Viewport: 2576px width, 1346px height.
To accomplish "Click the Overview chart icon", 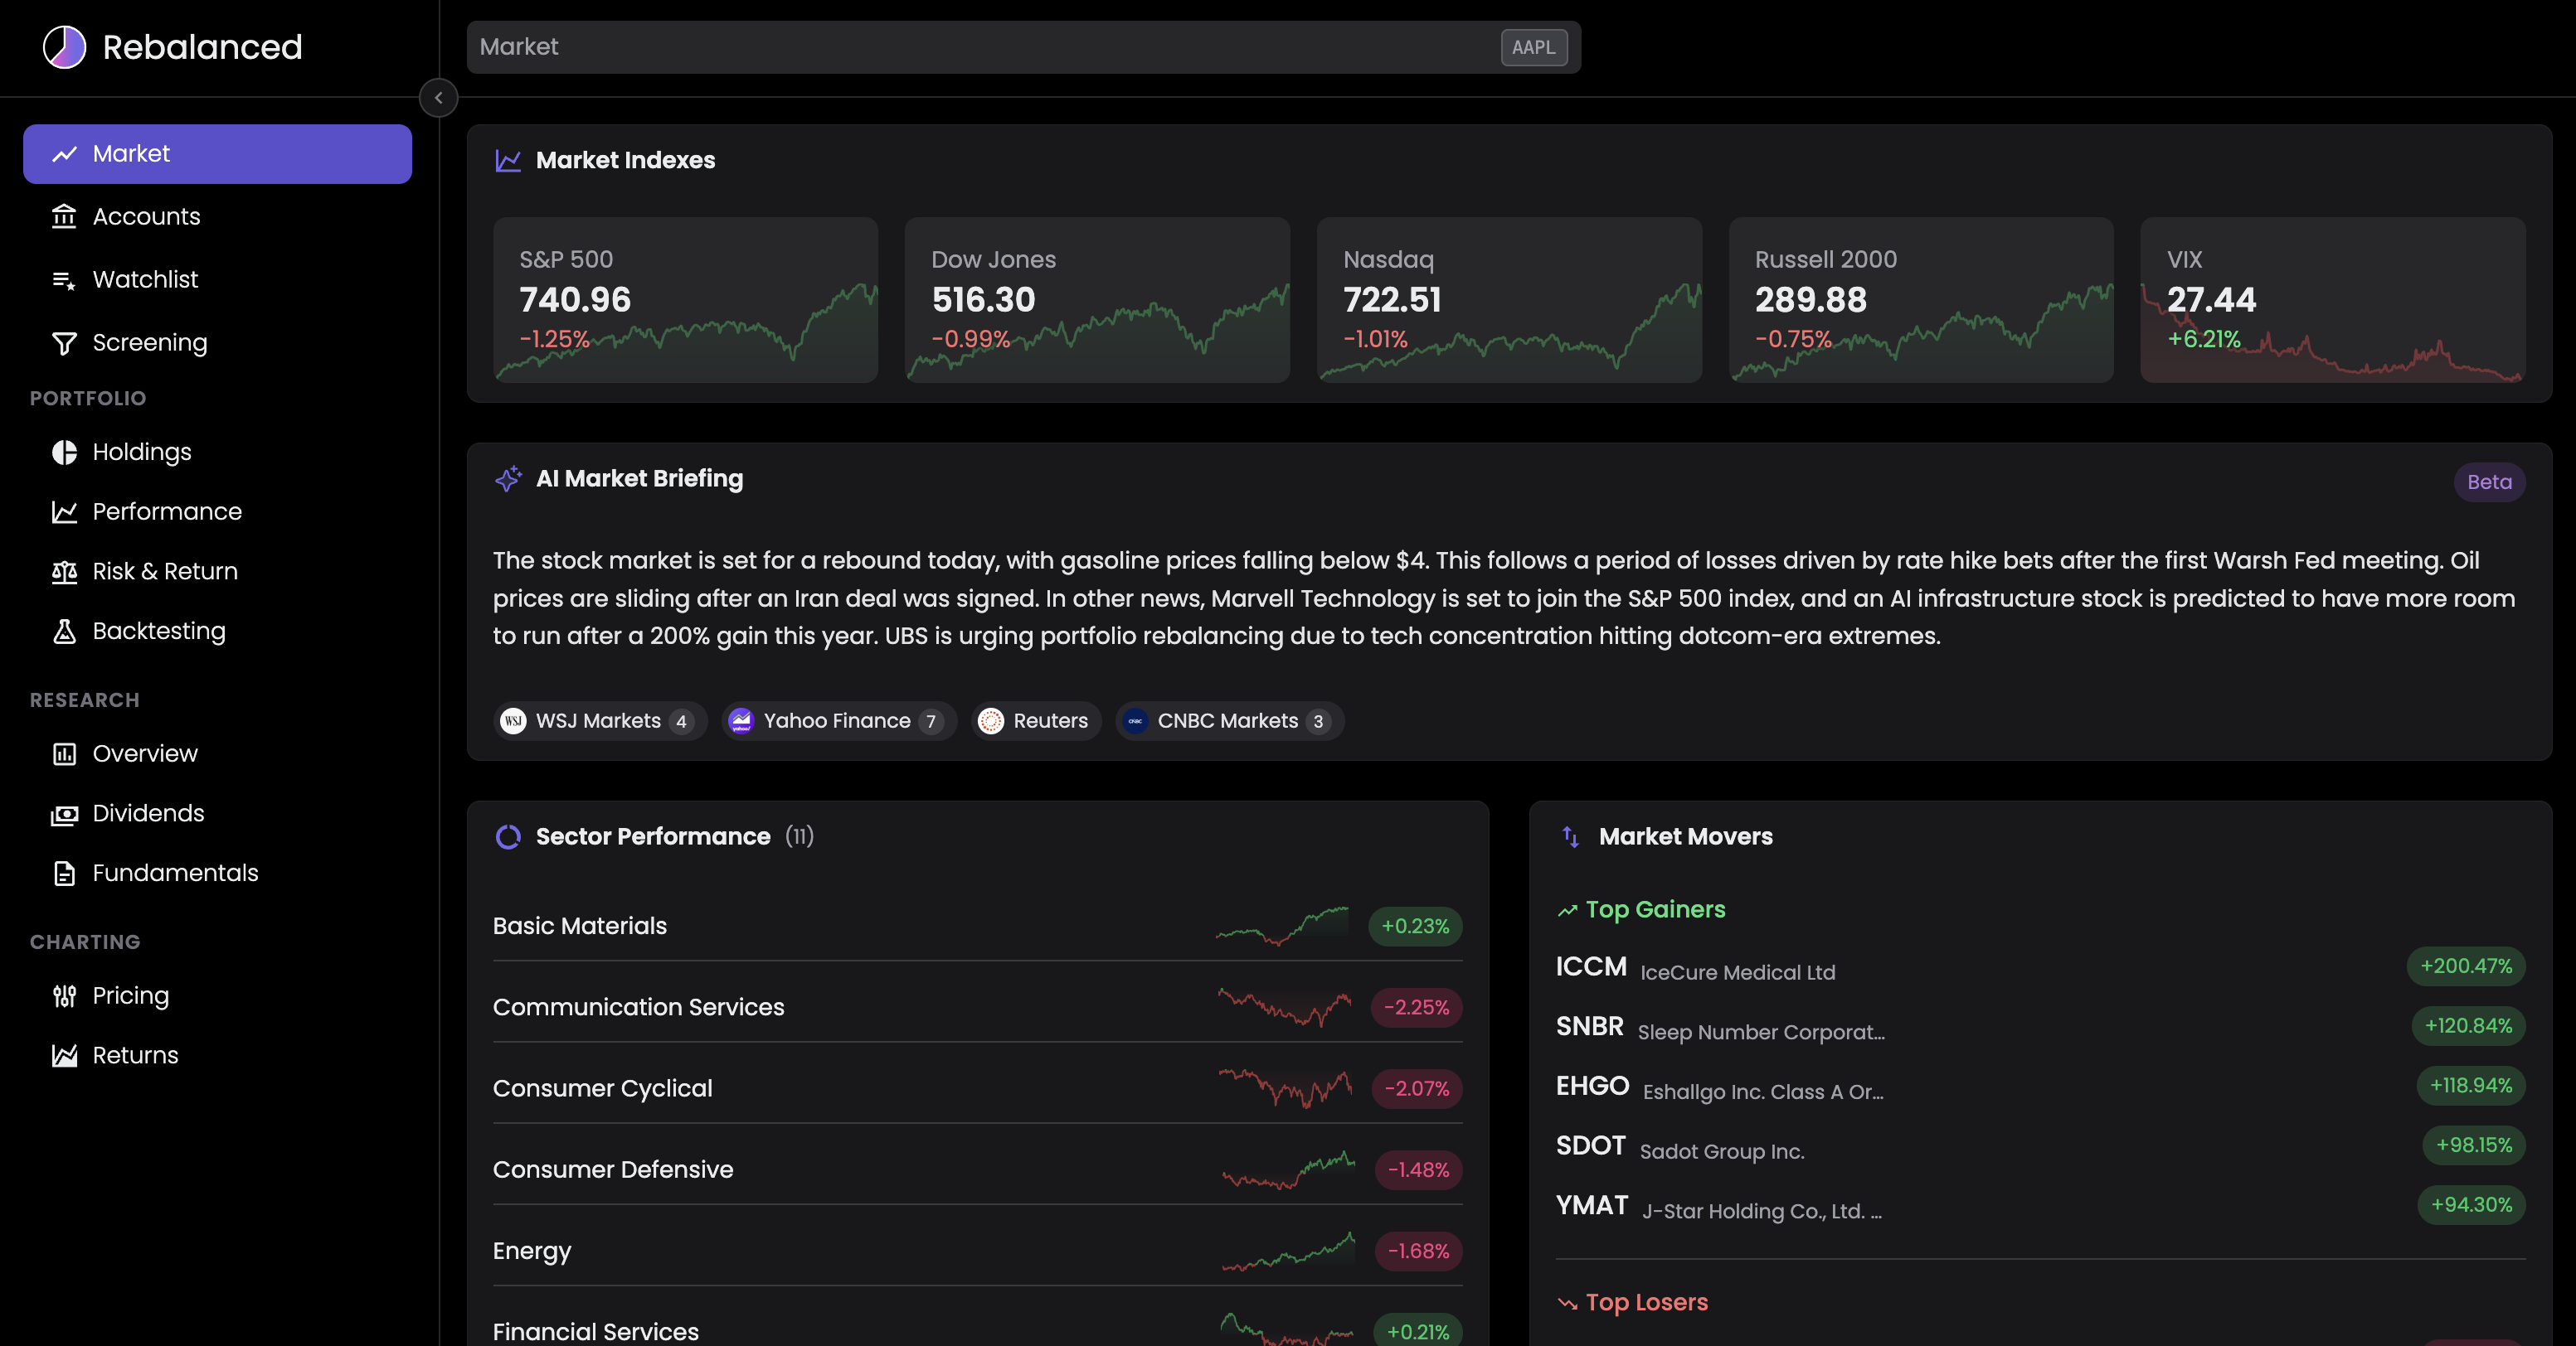I will [x=64, y=753].
